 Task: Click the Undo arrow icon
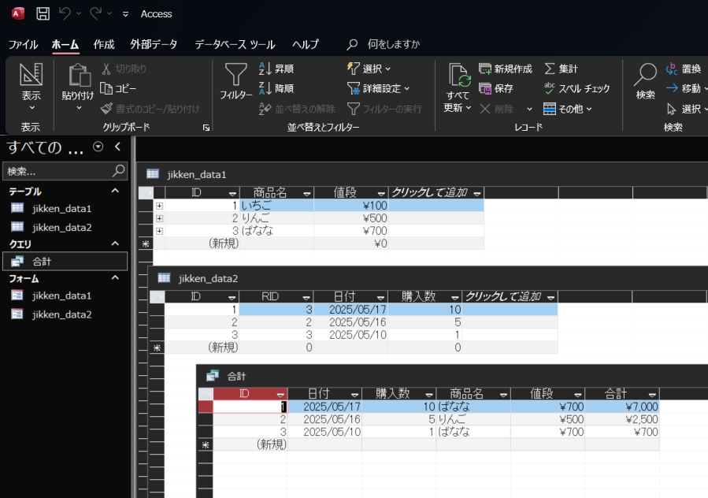coord(65,13)
